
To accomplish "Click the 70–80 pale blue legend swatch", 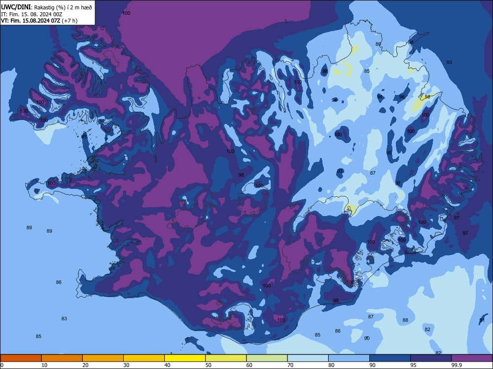I will tap(308, 358).
